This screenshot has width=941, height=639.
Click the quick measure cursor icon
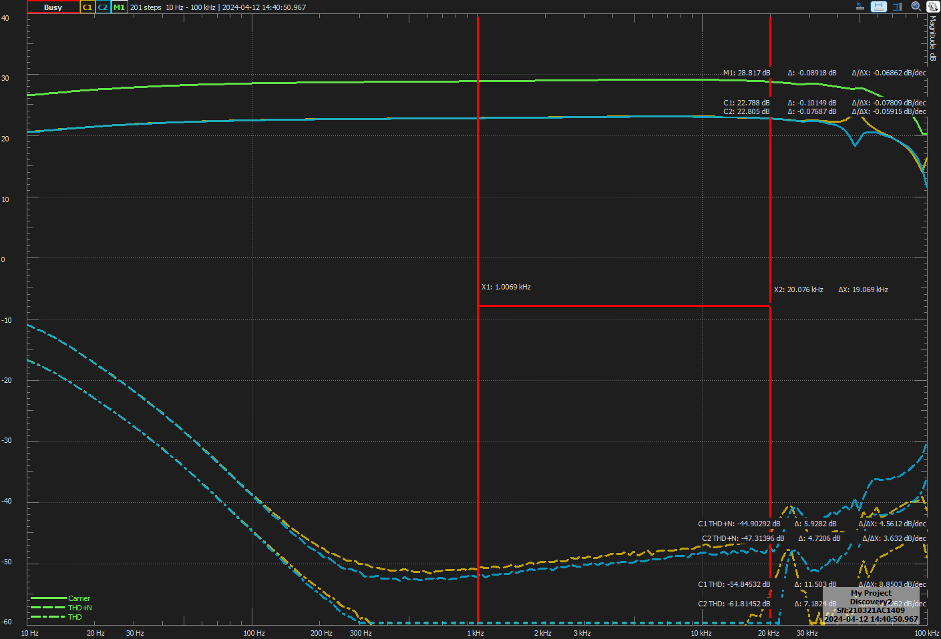click(860, 7)
